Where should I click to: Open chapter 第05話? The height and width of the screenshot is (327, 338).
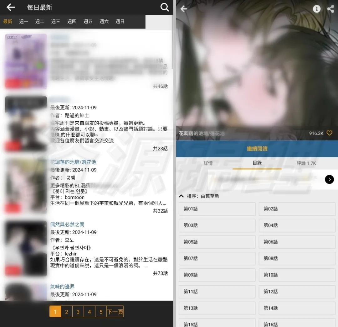[217, 242]
